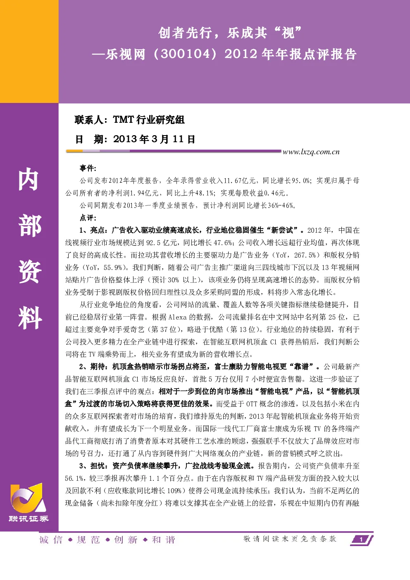Click subtitle 乐视网（300104）2012年年报点评报告
This screenshot has height=580, width=410.
pos(224,54)
